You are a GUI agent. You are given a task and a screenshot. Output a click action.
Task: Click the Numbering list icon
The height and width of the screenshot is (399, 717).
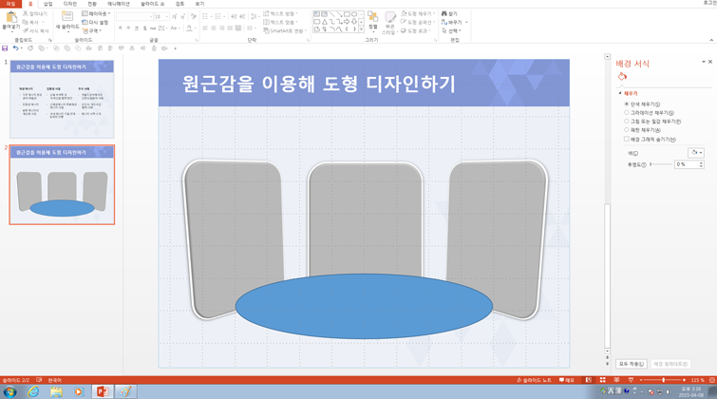(219, 16)
